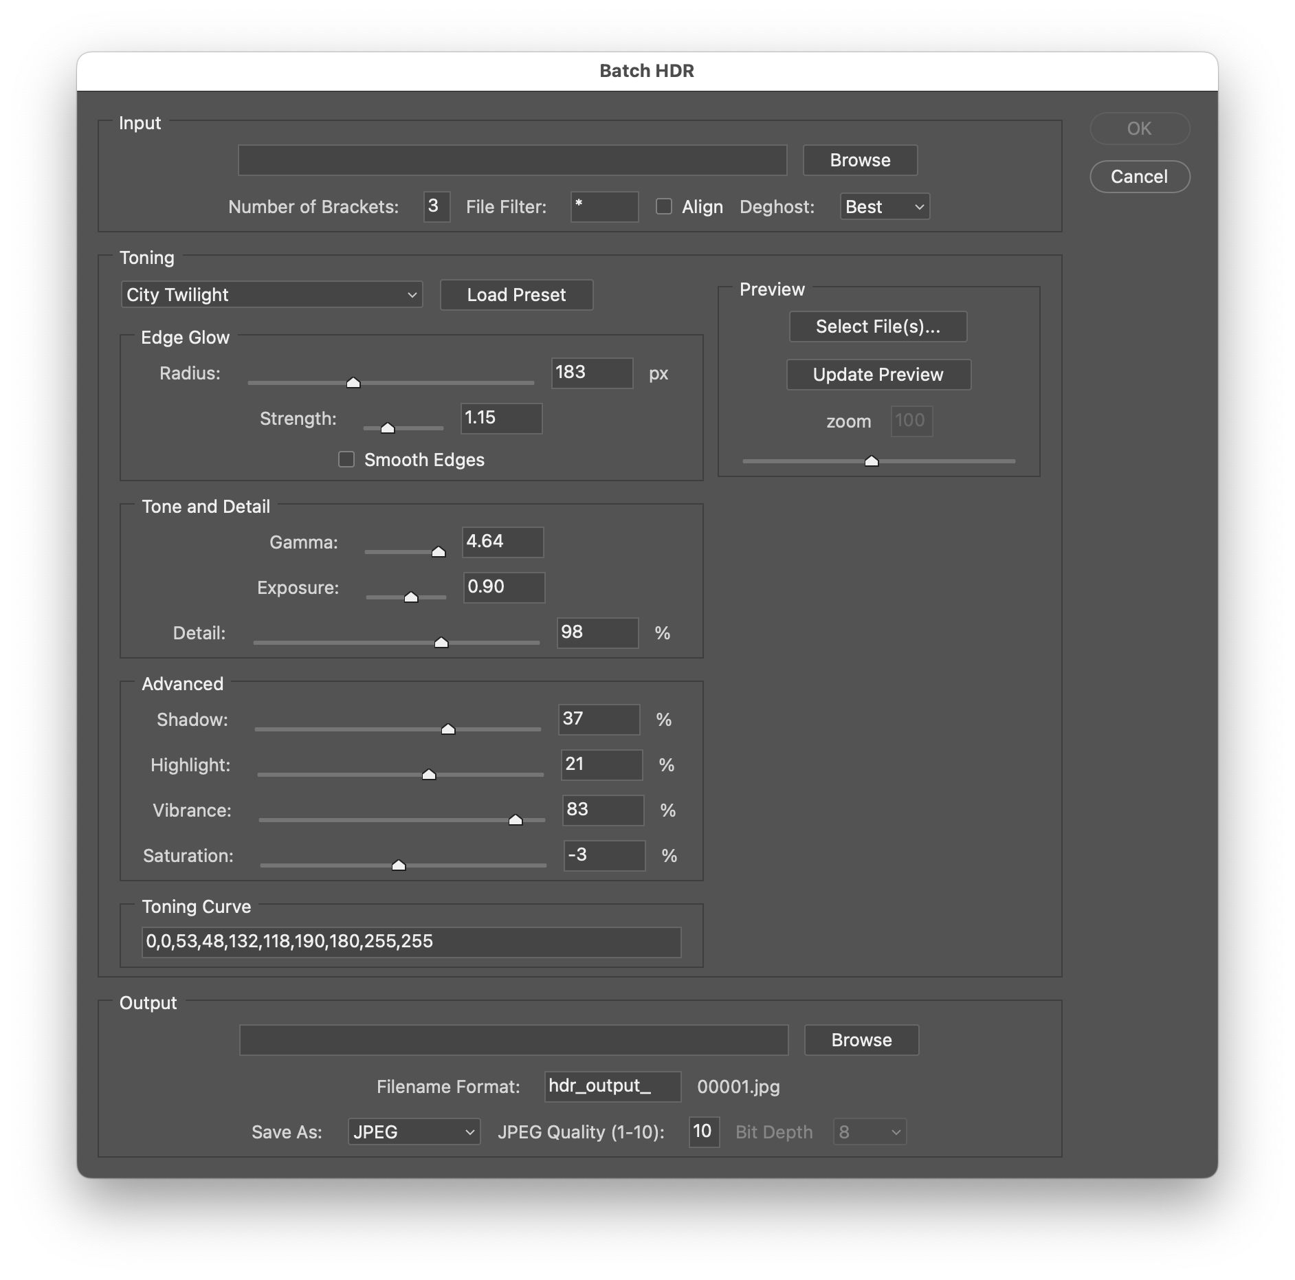Click the Preview zoom slider handle
This screenshot has width=1295, height=1280.
872,461
